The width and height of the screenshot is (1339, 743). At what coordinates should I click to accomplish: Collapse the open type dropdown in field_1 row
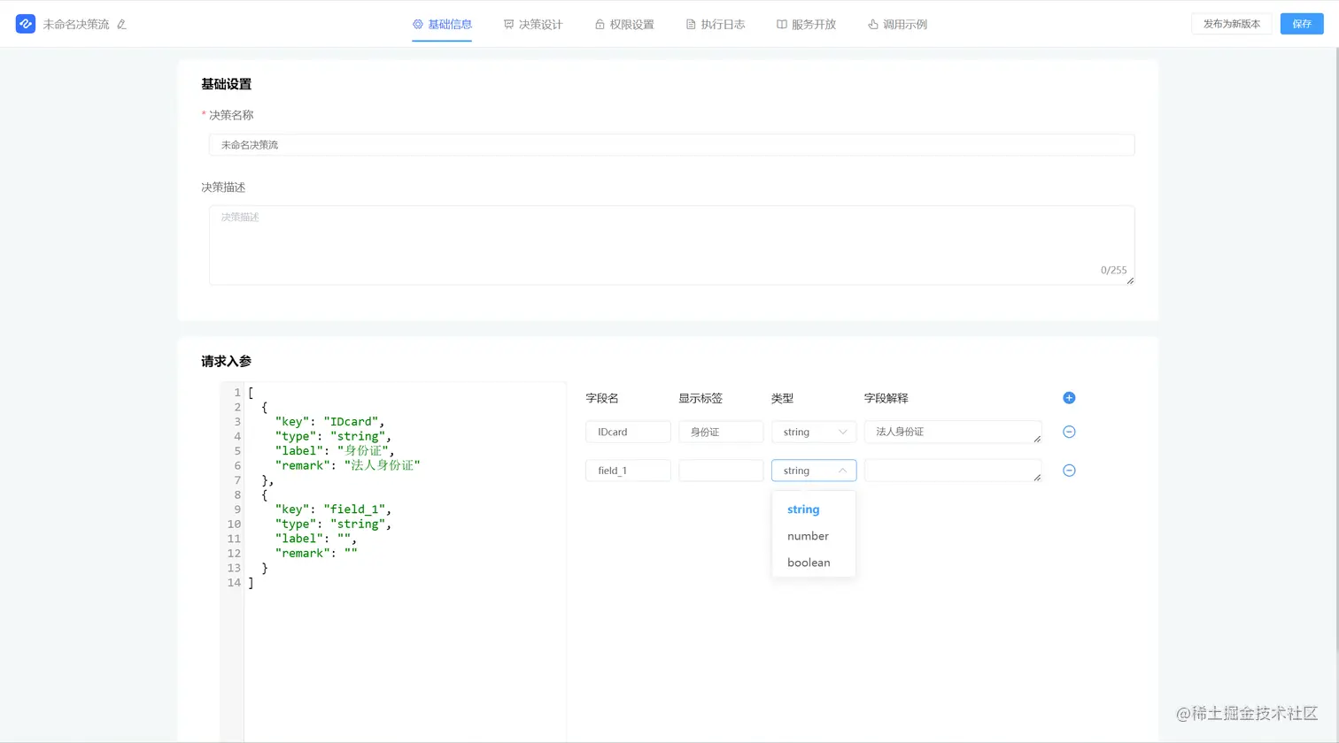pos(814,471)
